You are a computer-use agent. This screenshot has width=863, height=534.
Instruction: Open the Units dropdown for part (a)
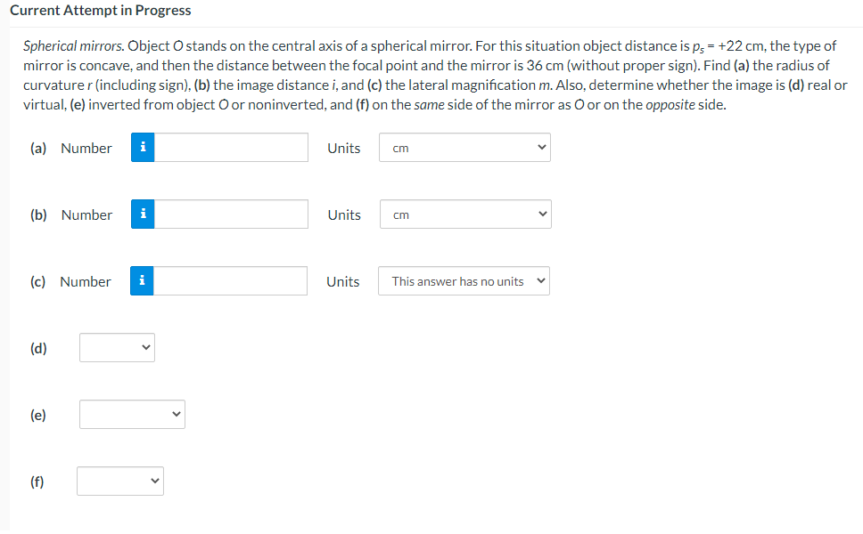(464, 147)
